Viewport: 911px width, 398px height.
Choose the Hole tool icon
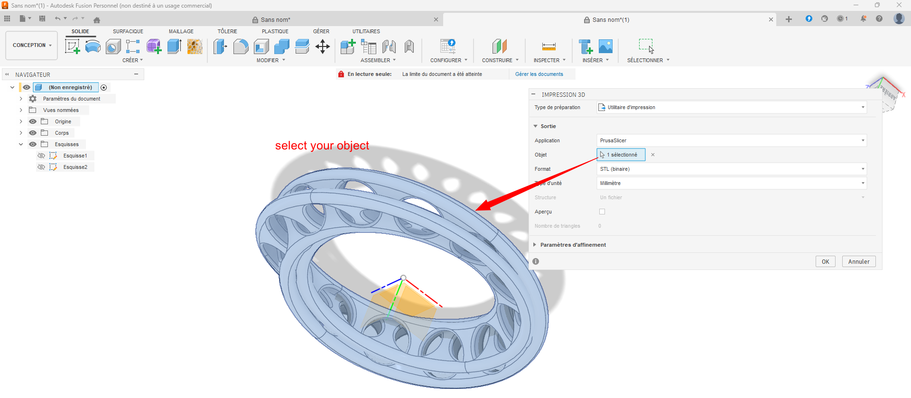113,46
